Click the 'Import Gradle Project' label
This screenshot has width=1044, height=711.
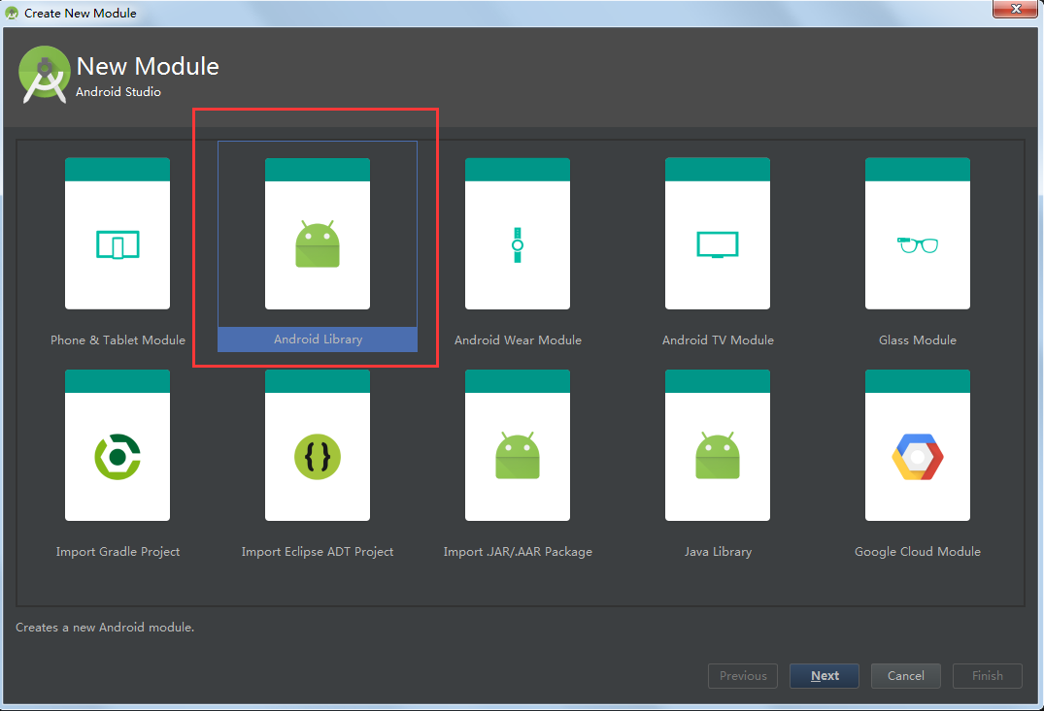point(118,551)
